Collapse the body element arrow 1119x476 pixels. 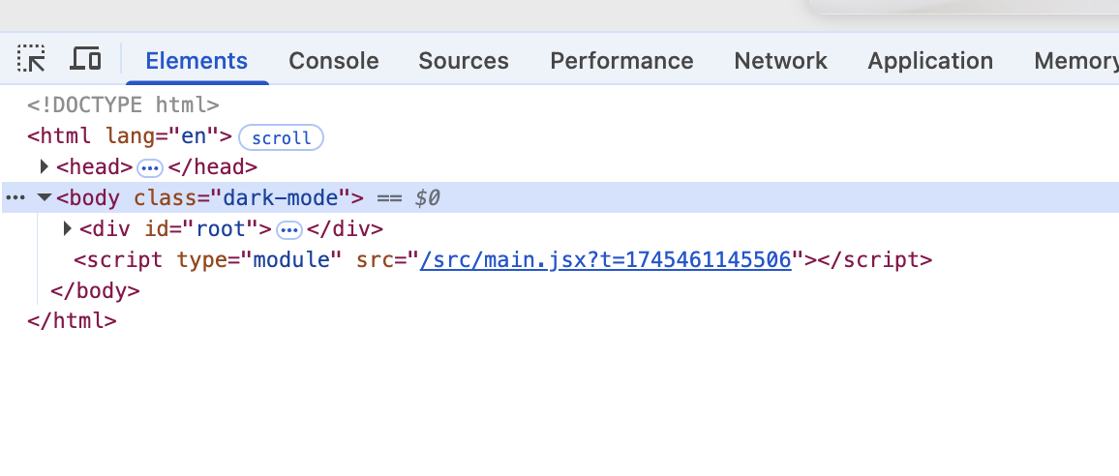tap(45, 197)
